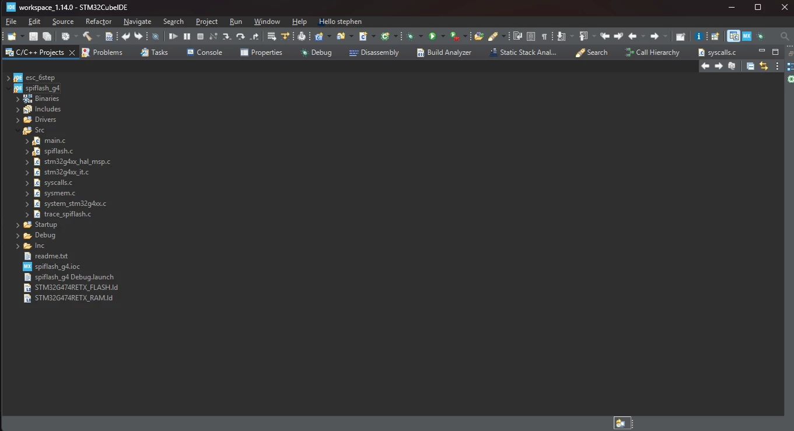
Task: Click the Resume debug control
Action: pos(173,36)
